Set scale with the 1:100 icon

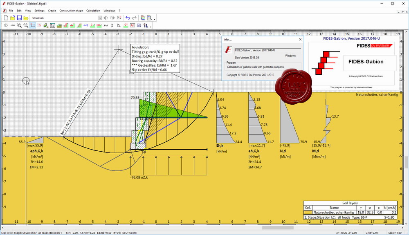pos(13,25)
